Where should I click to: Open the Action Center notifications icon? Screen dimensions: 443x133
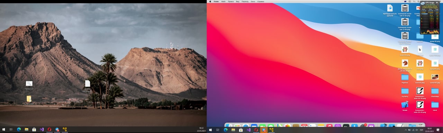click(438, 130)
